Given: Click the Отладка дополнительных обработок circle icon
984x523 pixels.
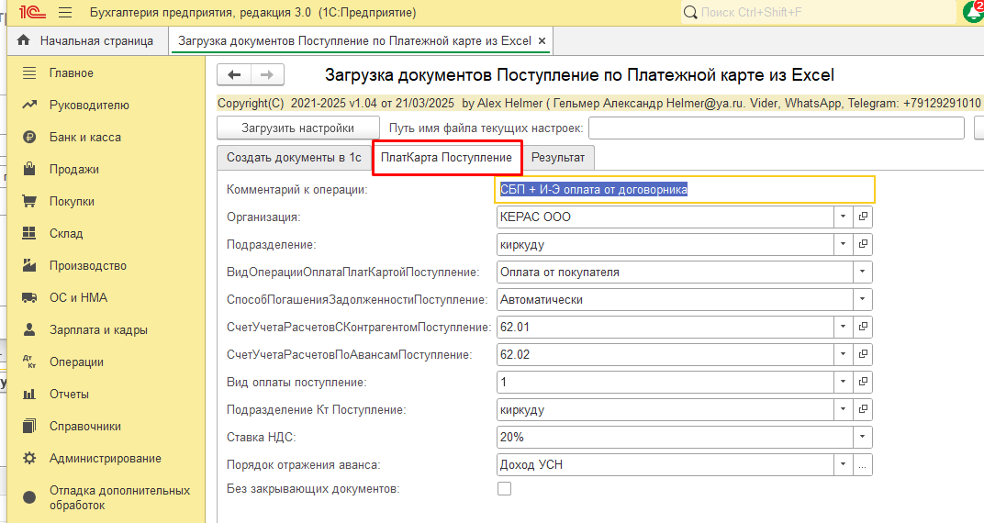Looking at the screenshot, I should (29, 498).
